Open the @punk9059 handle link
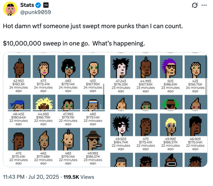This screenshot has height=186, width=213. pyautogui.click(x=35, y=12)
